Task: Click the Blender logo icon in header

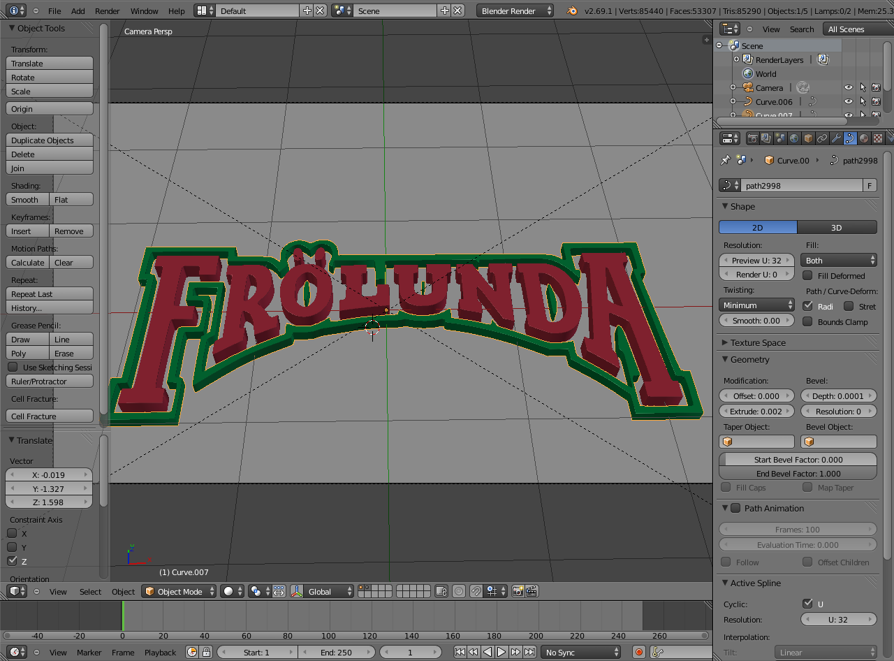Action: click(x=572, y=10)
